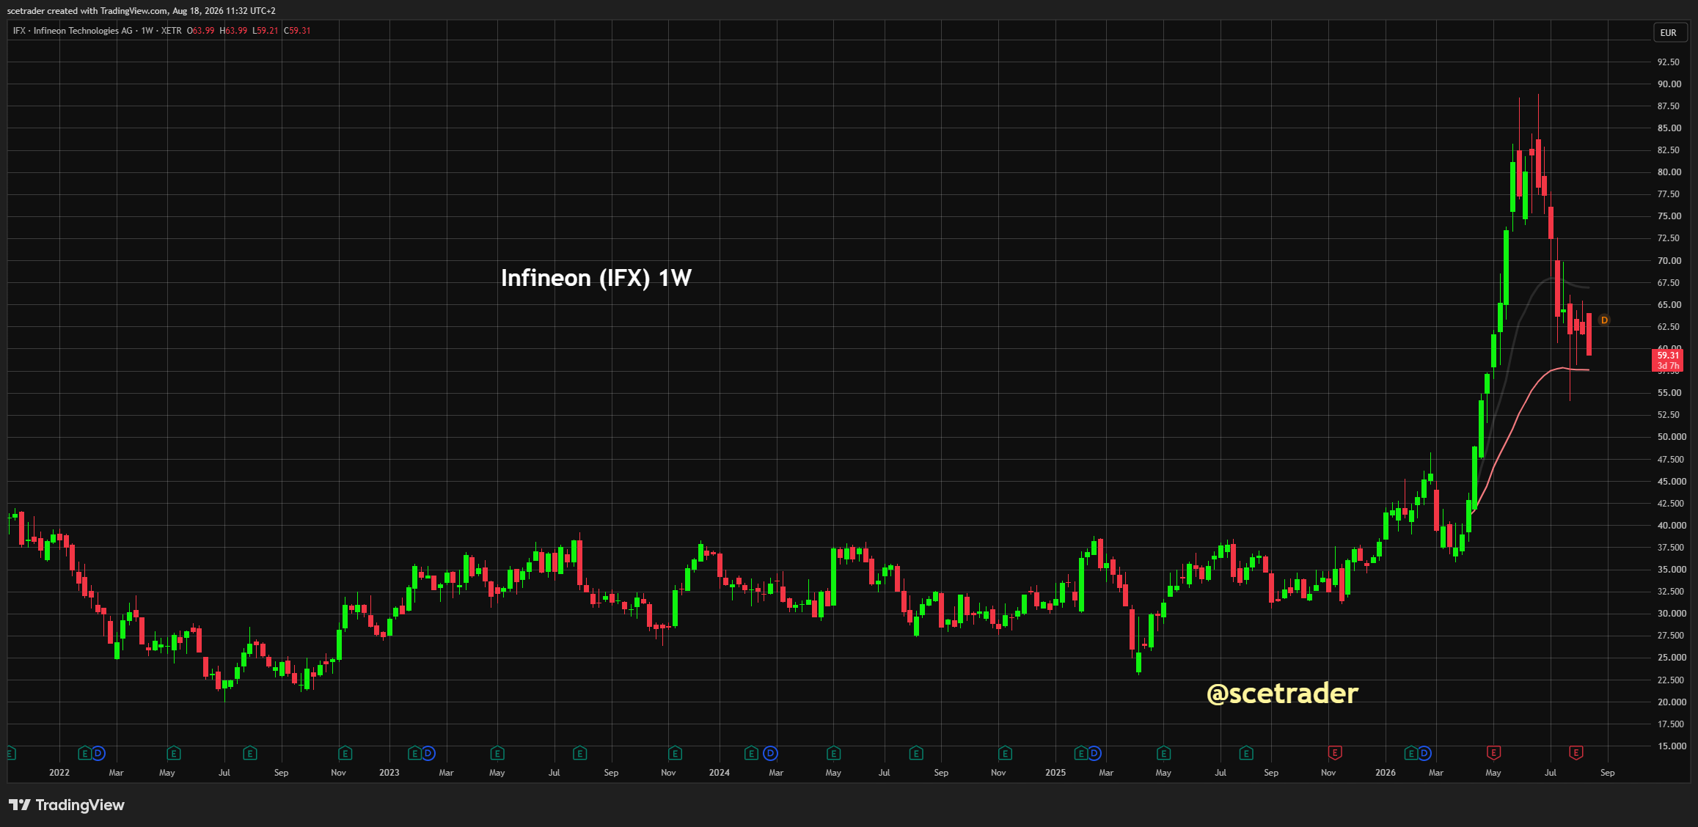Click the '2026' year label on time axis
Screen dimensions: 1698x827
click(1386, 773)
